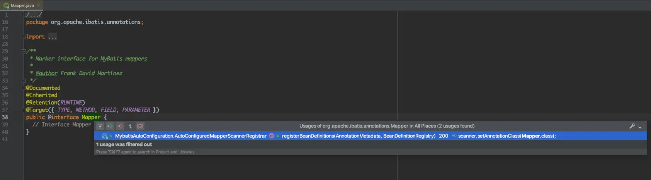Expand the folded import block

coord(24,37)
